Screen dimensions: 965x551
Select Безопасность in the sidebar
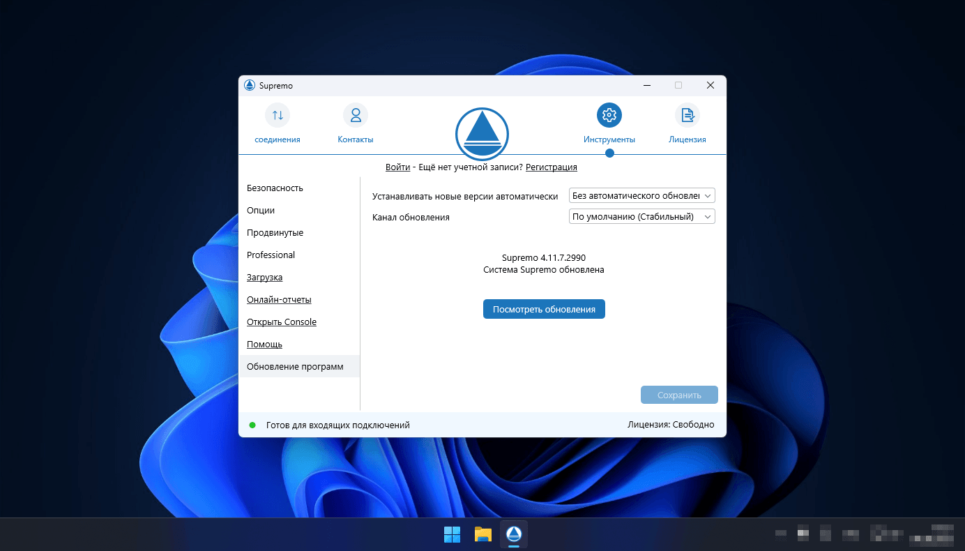(299, 188)
